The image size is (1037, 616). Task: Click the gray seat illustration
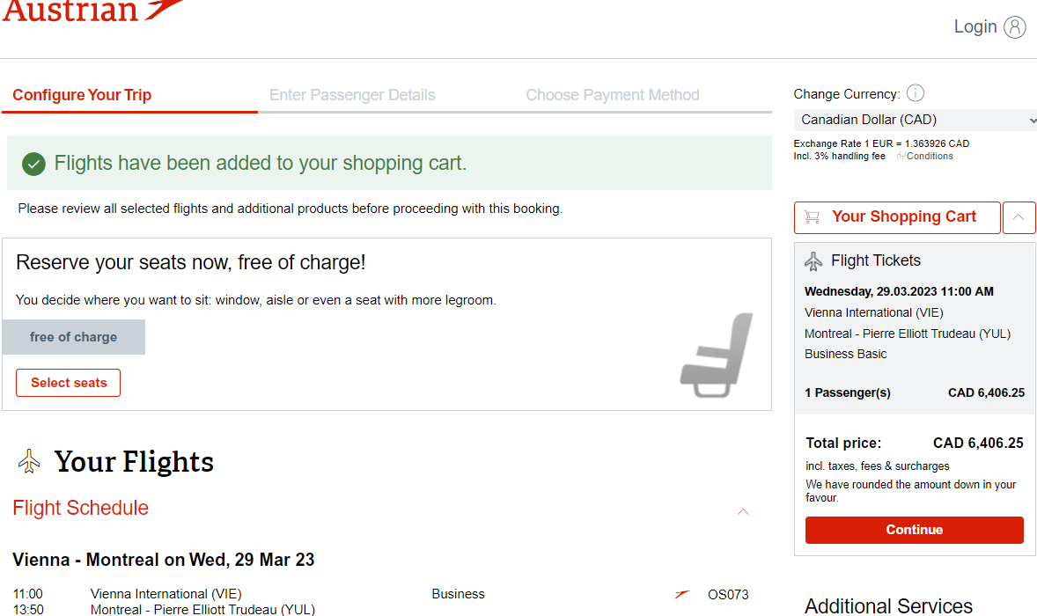tap(717, 355)
